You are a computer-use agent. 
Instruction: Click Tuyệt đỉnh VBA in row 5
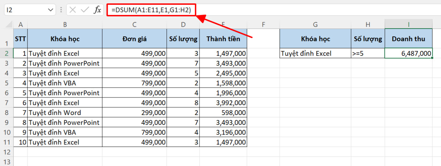tap(65, 83)
